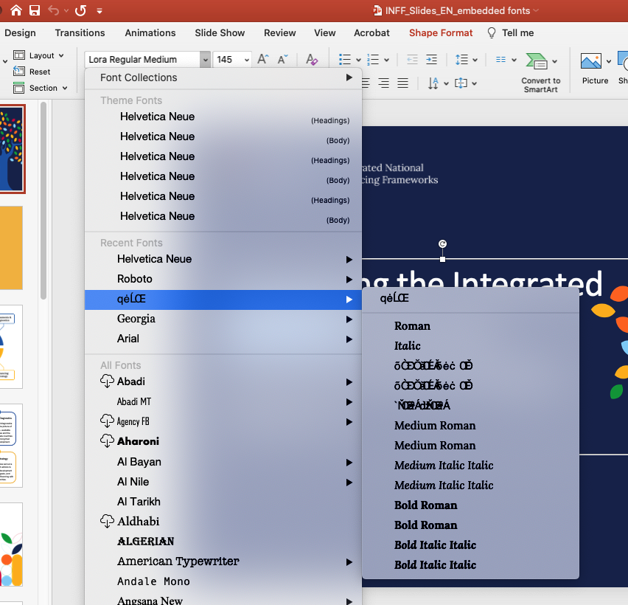Screen dimensions: 628x605
Task: Apply a numbered list
Action: (x=373, y=59)
